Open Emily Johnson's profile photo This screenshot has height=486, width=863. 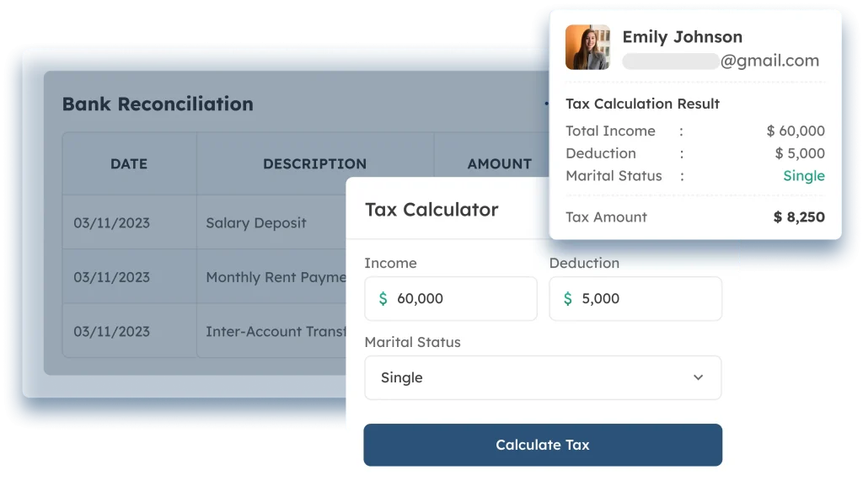[x=587, y=47]
